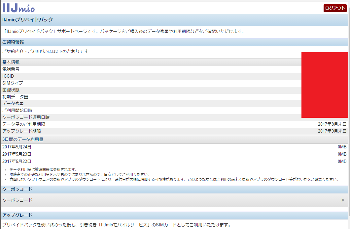Image resolution: width=350 pixels, height=229 pixels.
Task: Click the 0MB value for 2017年5月22日
Action: pyautogui.click(x=341, y=160)
